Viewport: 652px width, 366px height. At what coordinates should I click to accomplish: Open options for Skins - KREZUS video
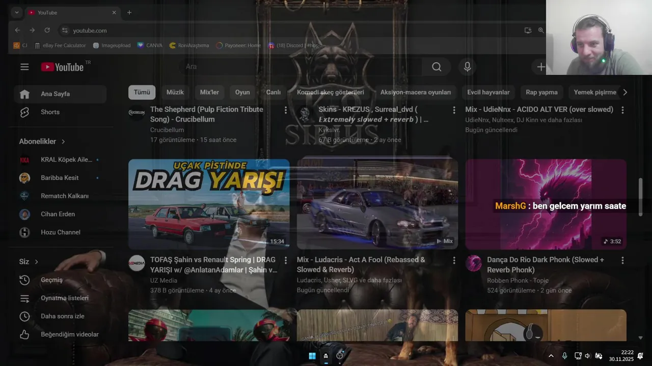(x=454, y=110)
